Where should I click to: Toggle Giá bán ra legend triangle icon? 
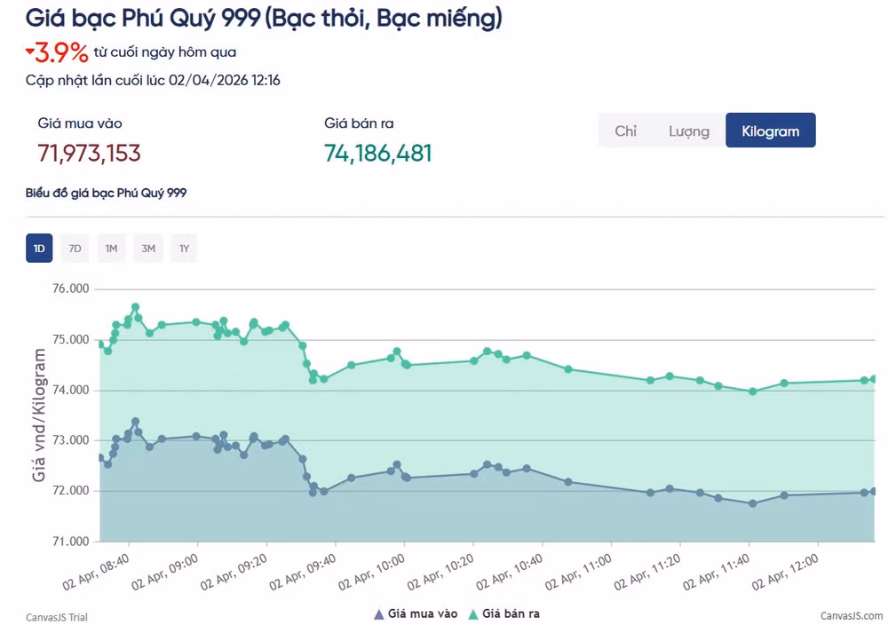[x=473, y=613]
